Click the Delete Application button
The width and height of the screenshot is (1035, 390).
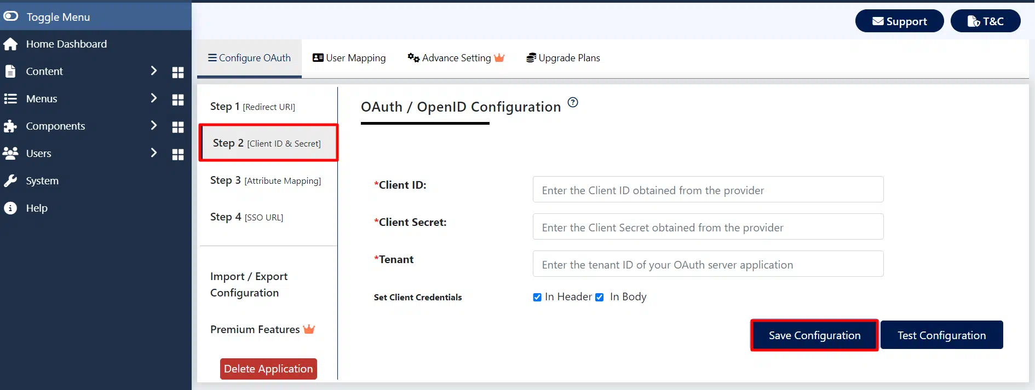point(268,369)
